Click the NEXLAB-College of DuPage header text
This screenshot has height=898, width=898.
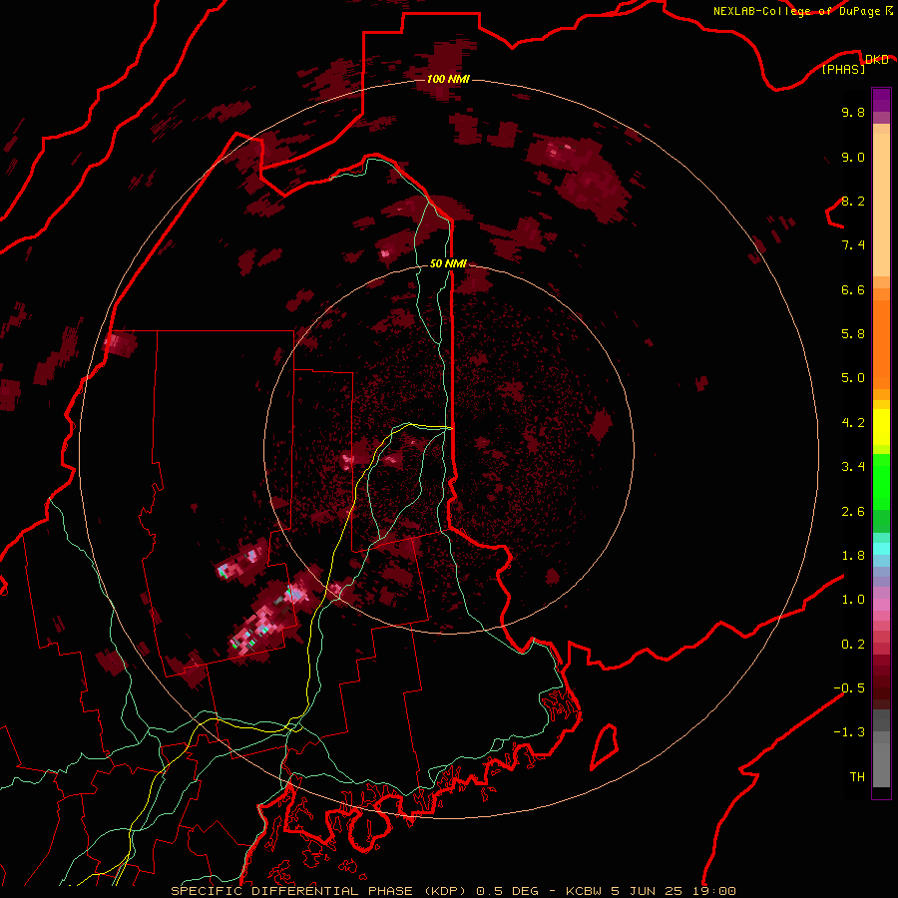pos(803,11)
